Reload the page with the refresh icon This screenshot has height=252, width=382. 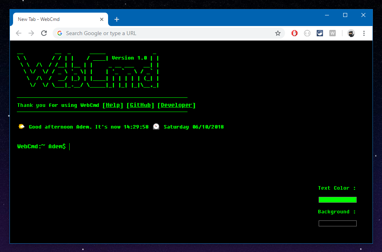[x=44, y=33]
